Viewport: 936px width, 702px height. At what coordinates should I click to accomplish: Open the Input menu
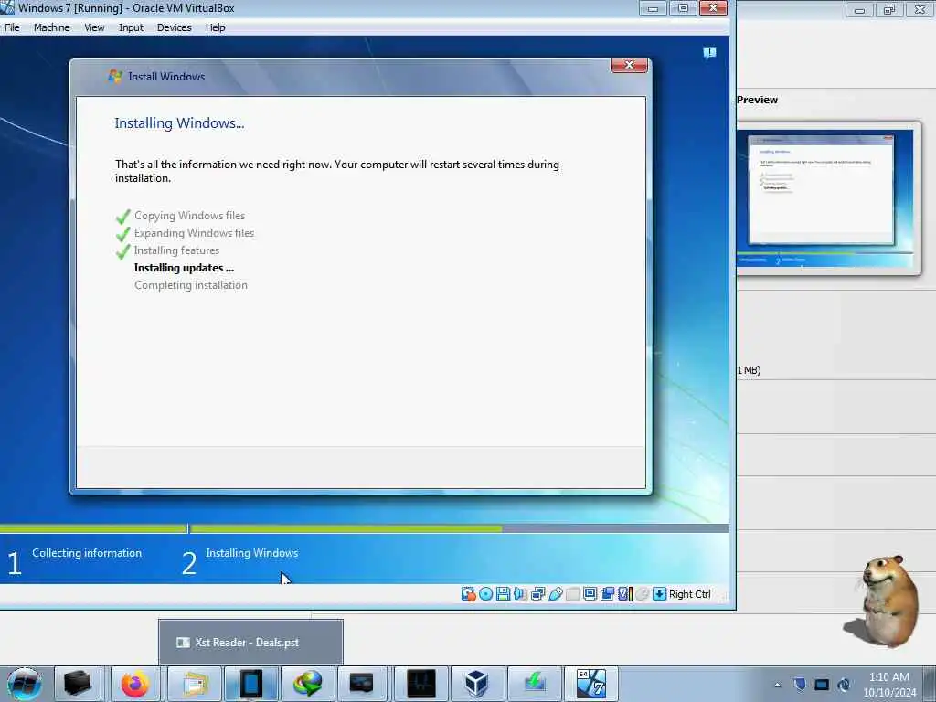[x=131, y=27]
